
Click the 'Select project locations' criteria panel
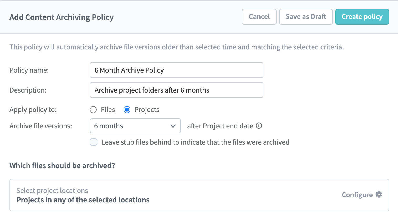[184, 195]
